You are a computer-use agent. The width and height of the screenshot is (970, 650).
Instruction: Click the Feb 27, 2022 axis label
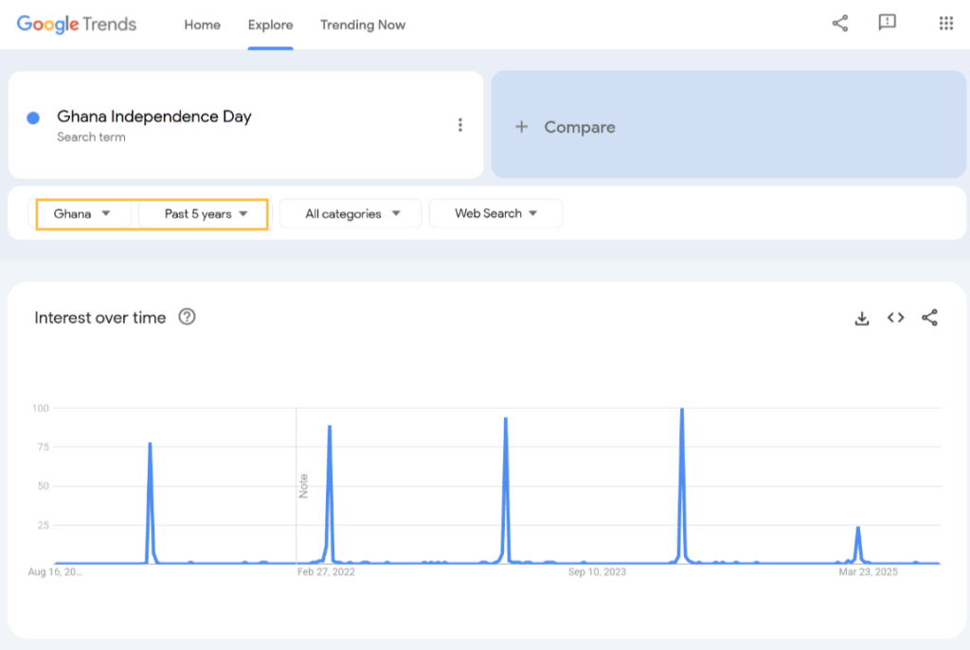point(326,572)
